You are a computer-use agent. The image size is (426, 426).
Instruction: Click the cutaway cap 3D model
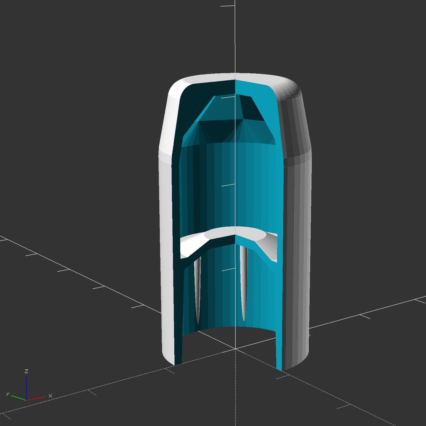pyautogui.click(x=235, y=222)
